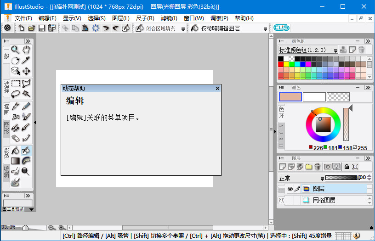Screen dimensions: 375x241
Task: Select the Hand pan tool
Action: click(26, 50)
